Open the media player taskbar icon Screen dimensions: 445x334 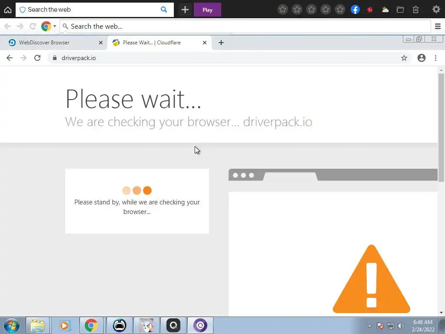coord(64,325)
